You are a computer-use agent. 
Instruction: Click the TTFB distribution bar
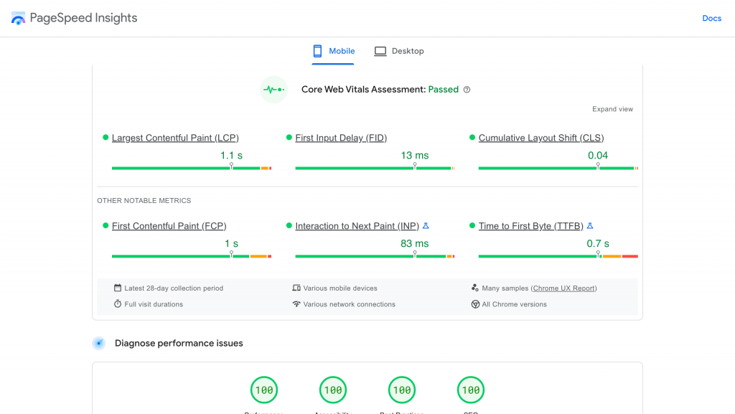(558, 256)
